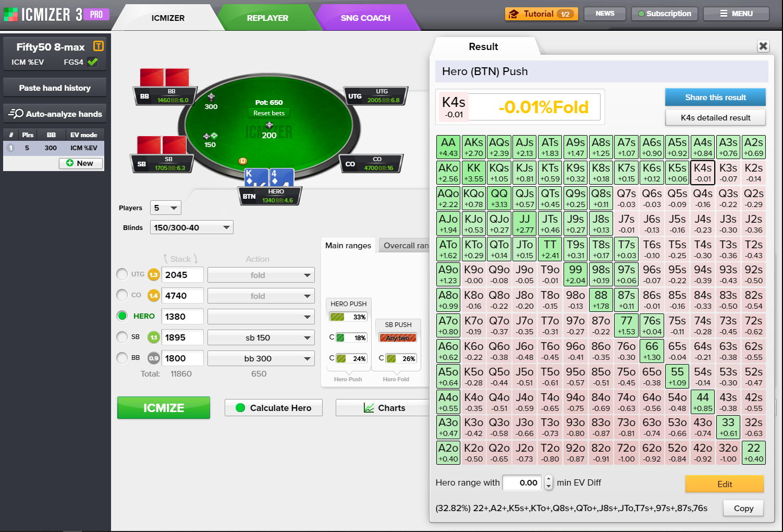Click the Tutorial graduation cap icon

(513, 14)
